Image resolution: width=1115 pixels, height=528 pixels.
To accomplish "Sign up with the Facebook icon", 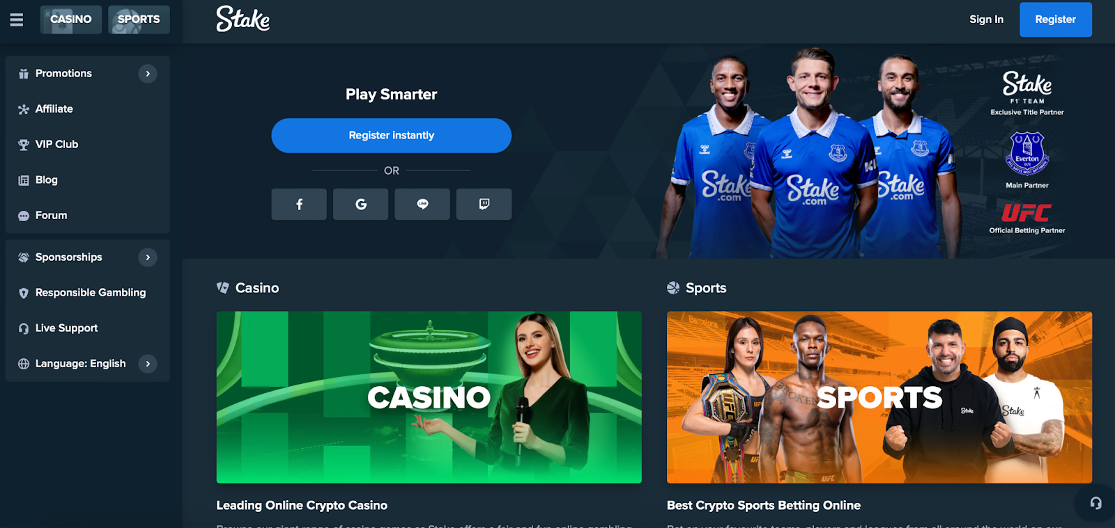I will [x=299, y=204].
